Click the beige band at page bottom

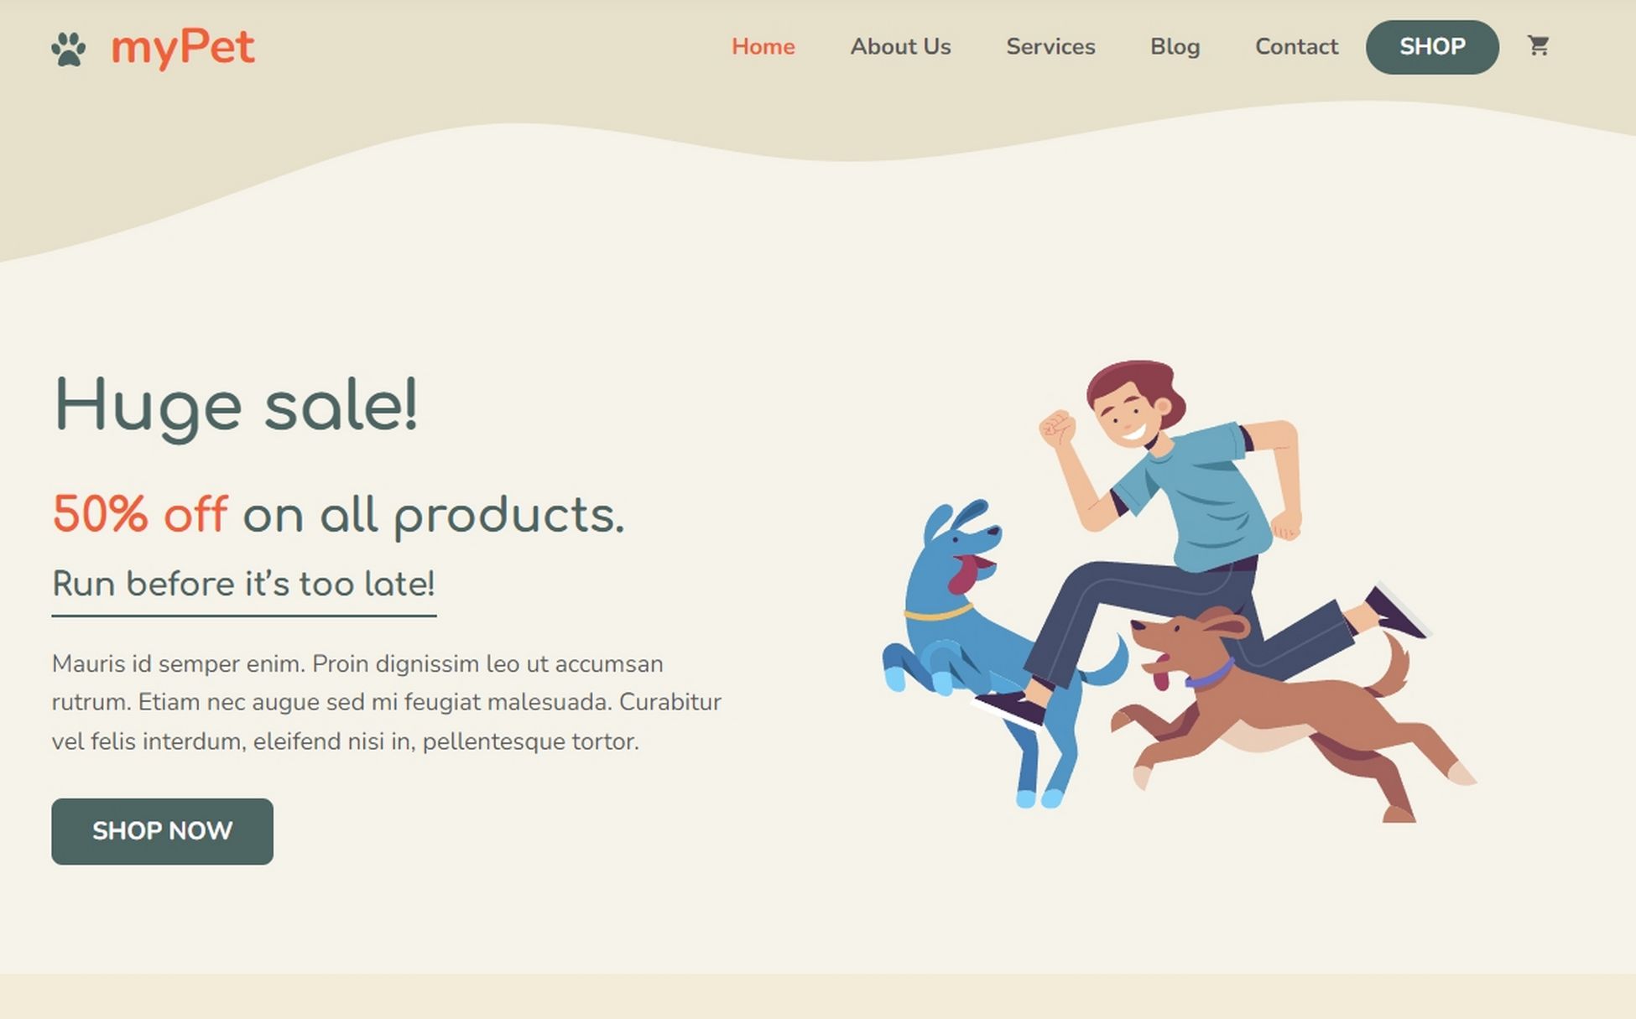[818, 996]
